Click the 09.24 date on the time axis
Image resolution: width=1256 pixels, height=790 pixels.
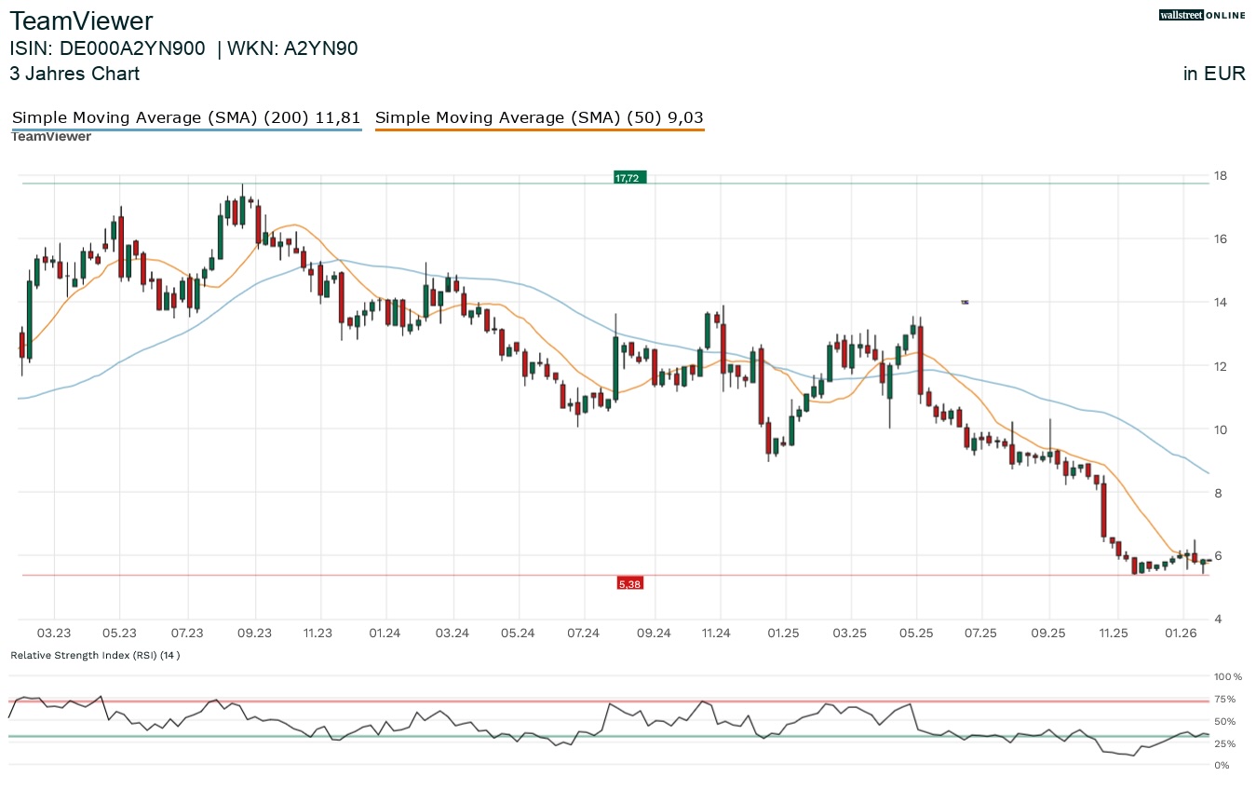tap(655, 633)
